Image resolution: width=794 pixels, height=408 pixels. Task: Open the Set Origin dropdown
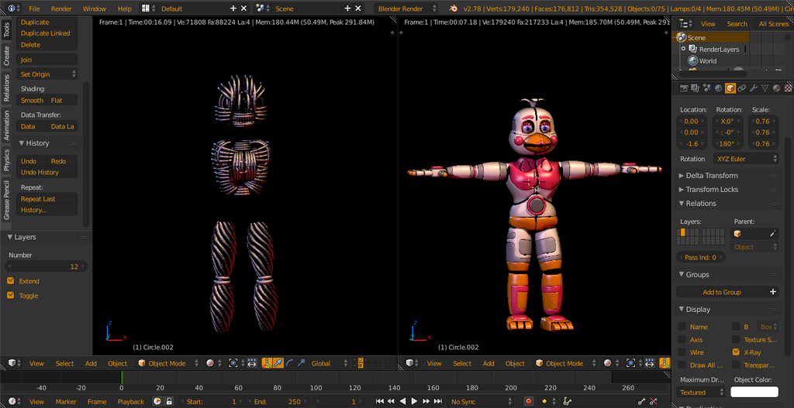coord(47,74)
